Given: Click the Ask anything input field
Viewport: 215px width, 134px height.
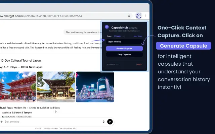Looking at the screenshot, I should pos(53,122).
